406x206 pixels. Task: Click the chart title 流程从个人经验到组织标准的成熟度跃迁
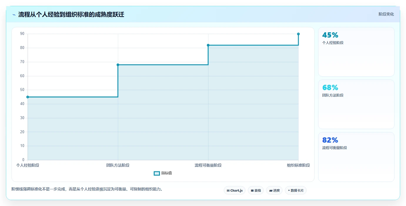click(x=71, y=15)
